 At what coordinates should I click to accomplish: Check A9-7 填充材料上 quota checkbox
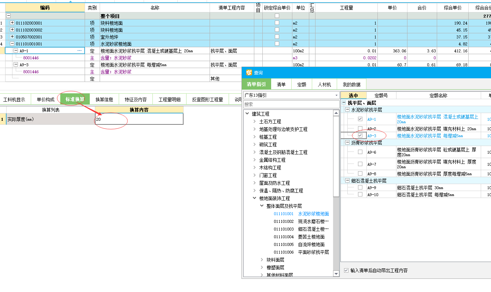tap(360, 164)
